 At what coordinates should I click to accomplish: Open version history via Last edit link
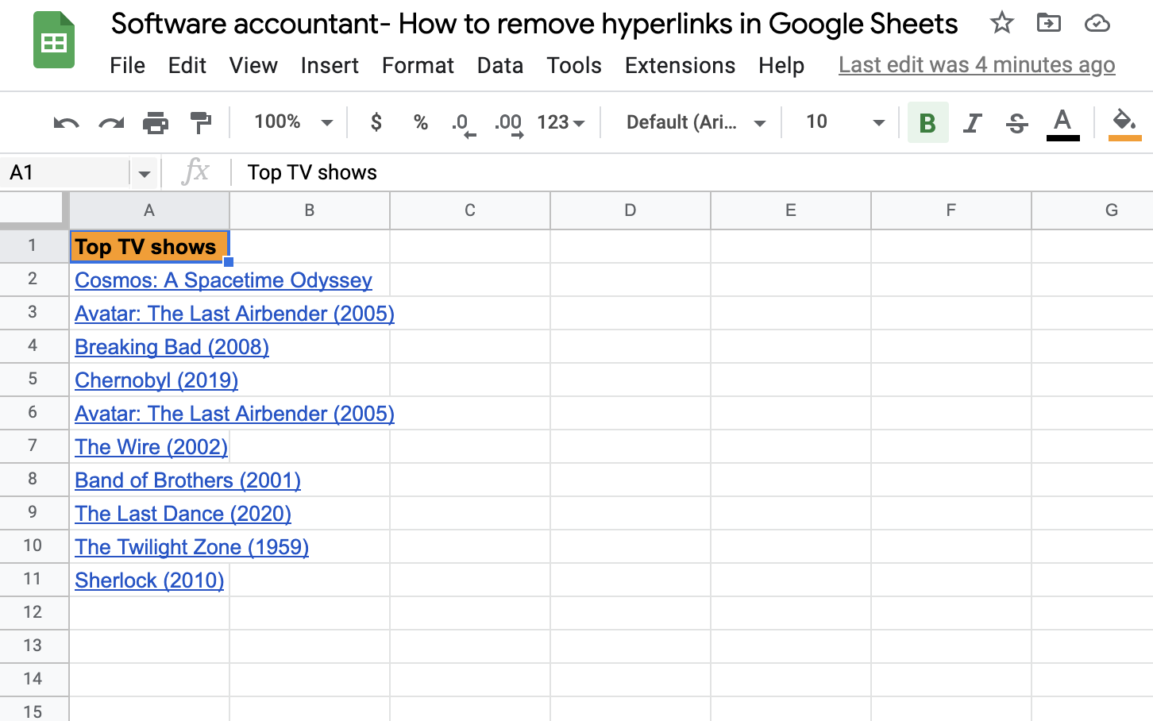[x=977, y=65]
